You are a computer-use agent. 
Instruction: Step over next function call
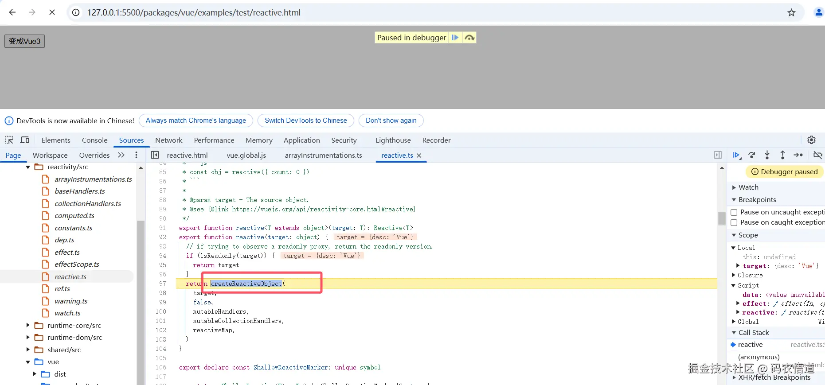tap(752, 155)
